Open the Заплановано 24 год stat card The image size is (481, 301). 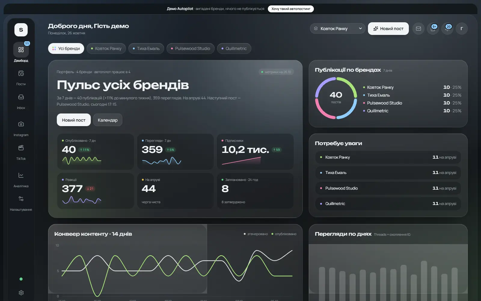pos(255,191)
